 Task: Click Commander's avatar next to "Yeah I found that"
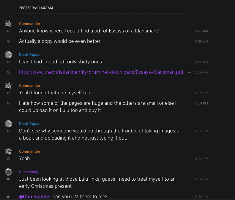pyautogui.click(x=8, y=86)
